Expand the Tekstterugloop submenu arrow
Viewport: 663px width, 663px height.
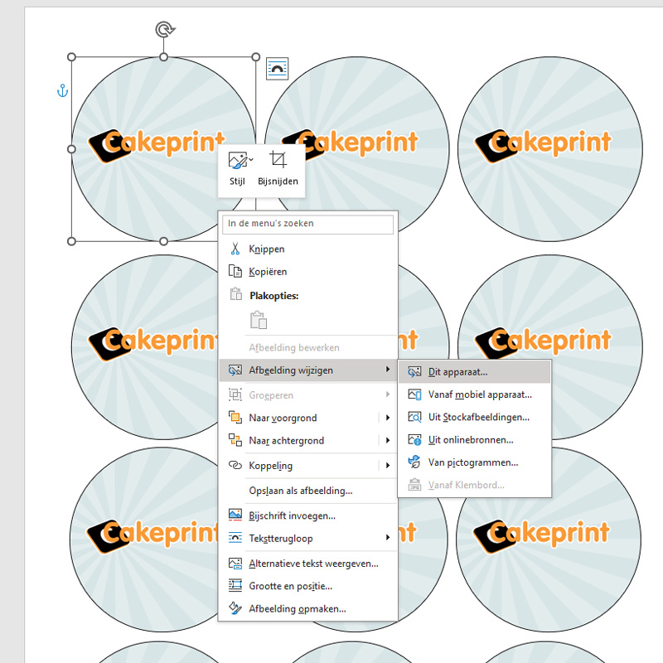click(387, 537)
